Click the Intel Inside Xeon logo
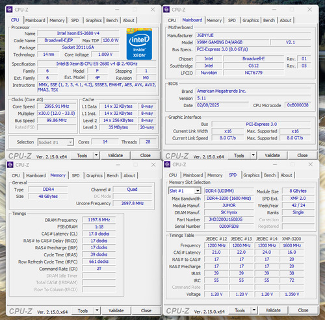Viewport: 325px width, 320px height. point(139,44)
